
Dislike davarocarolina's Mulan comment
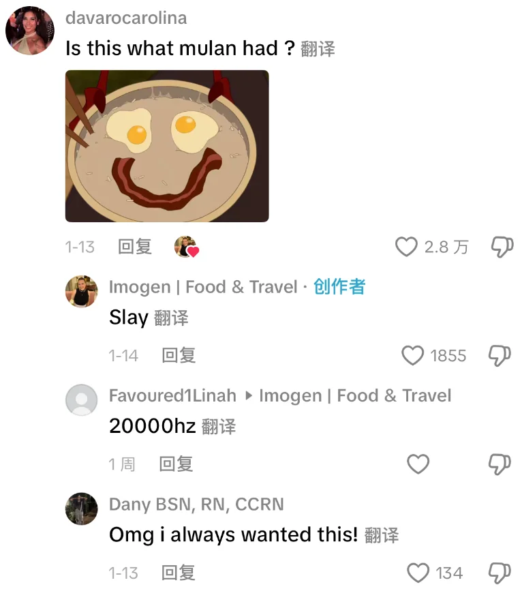coord(502,247)
